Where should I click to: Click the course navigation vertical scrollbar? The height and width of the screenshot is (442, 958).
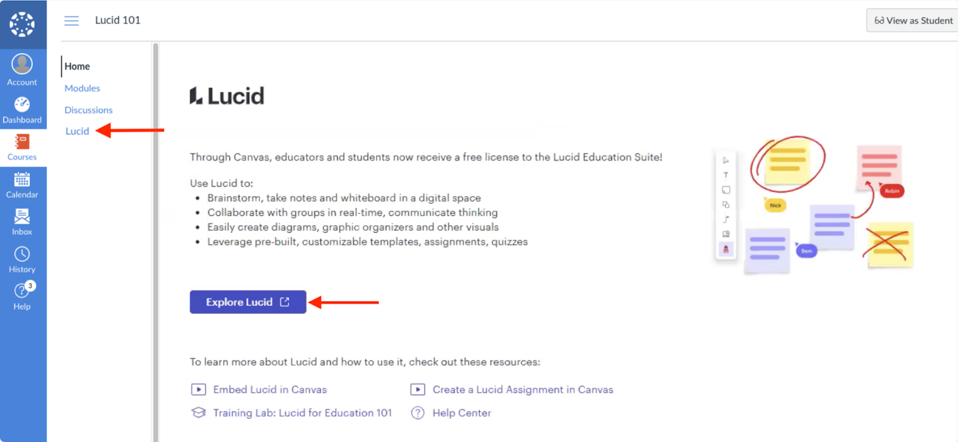click(x=156, y=242)
